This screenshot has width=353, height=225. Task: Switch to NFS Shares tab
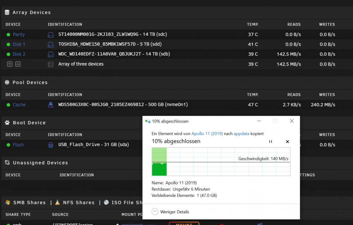[79, 202]
